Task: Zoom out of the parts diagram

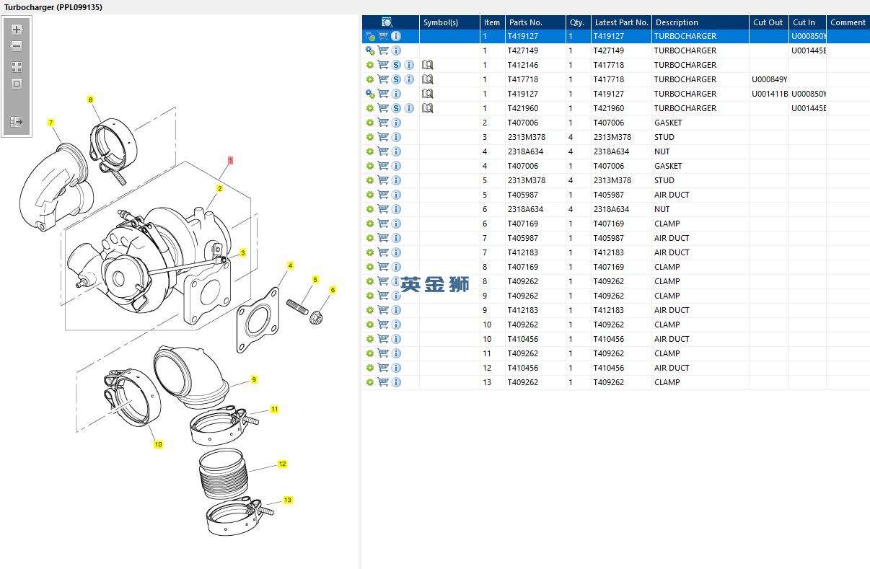Action: 17,46
